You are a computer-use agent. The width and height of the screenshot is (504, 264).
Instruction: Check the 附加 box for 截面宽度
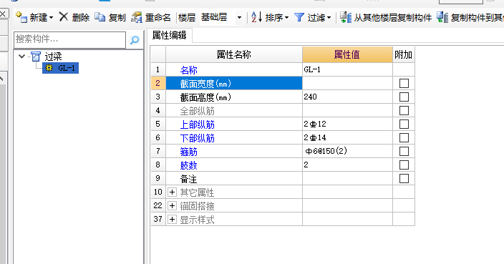pyautogui.click(x=404, y=84)
